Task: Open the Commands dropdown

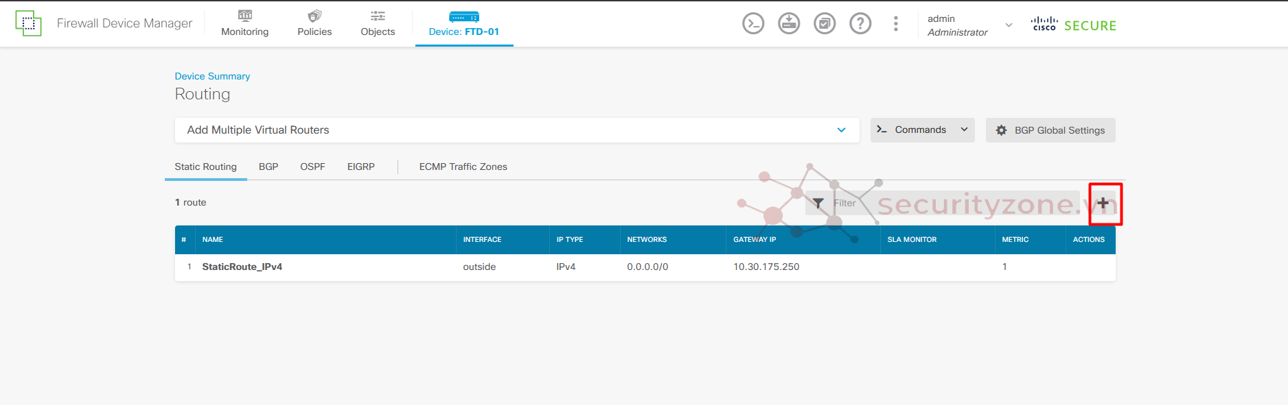Action: click(922, 130)
